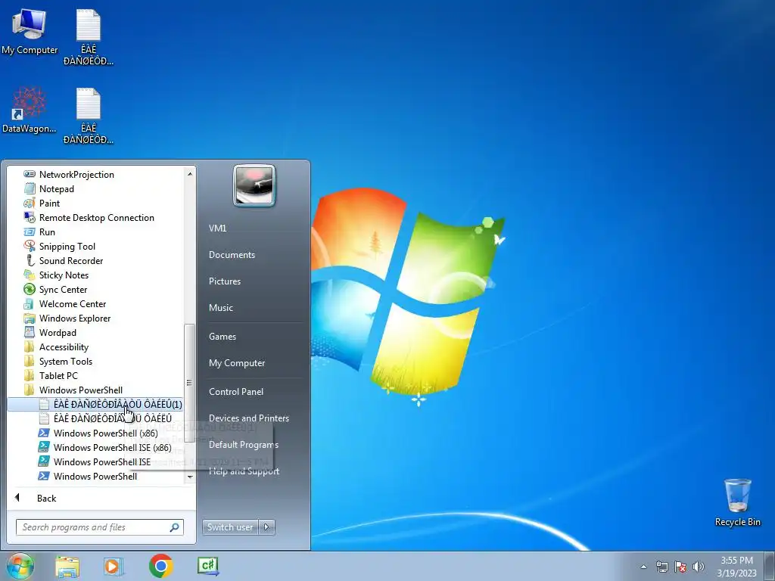This screenshot has width=775, height=581.
Task: Open Default Programs
Action: 243,445
